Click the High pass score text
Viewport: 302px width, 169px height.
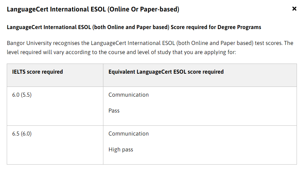pos(121,150)
